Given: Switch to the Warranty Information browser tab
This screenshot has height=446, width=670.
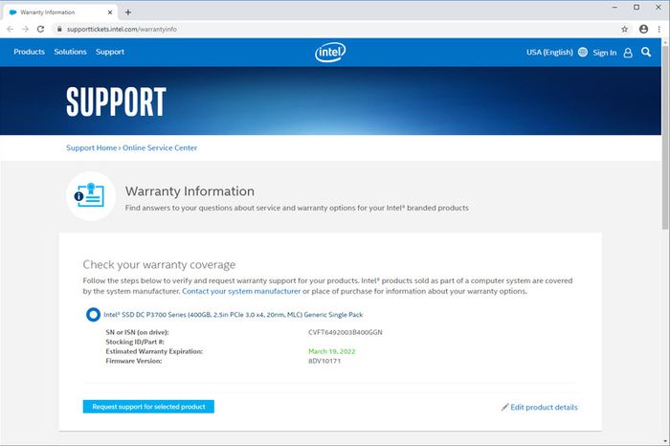Looking at the screenshot, I should [59, 12].
